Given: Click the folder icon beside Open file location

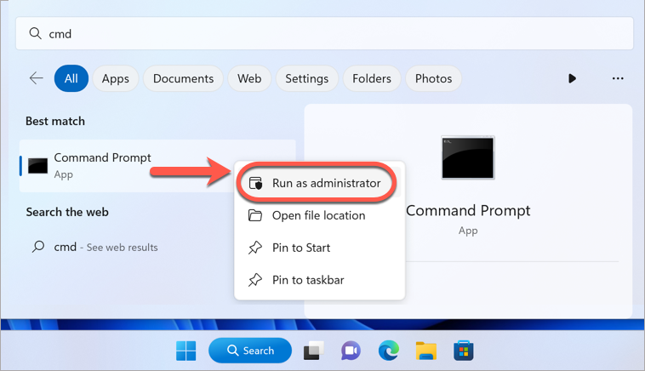Looking at the screenshot, I should click(x=255, y=215).
